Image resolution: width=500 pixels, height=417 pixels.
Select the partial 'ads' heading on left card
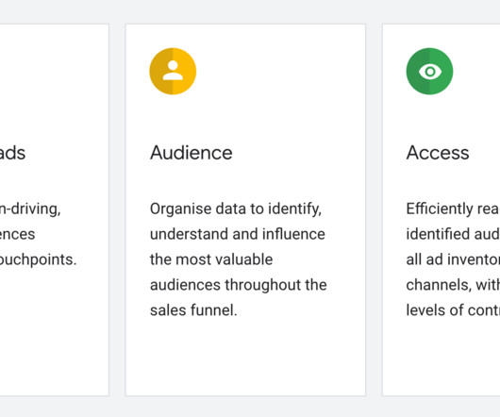click(12, 153)
